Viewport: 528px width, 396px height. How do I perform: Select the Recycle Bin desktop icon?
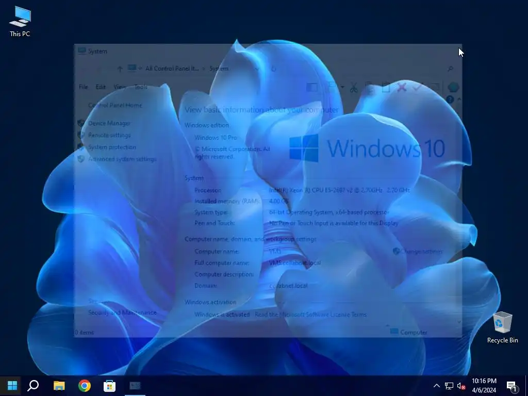(502, 327)
